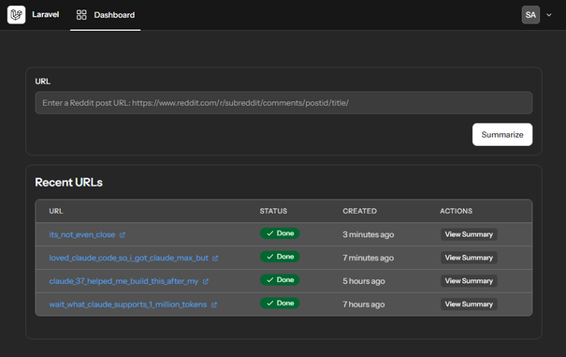
Task: Click the SA user avatar
Action: click(530, 15)
